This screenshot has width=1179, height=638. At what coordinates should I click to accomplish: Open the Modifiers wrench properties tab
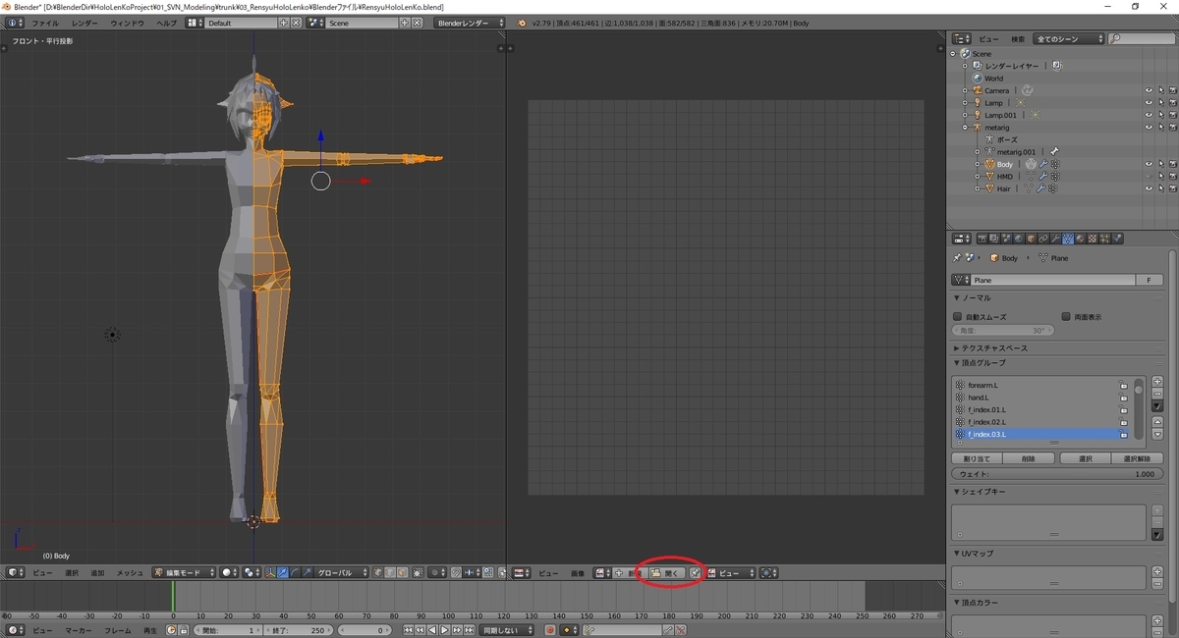click(1055, 239)
